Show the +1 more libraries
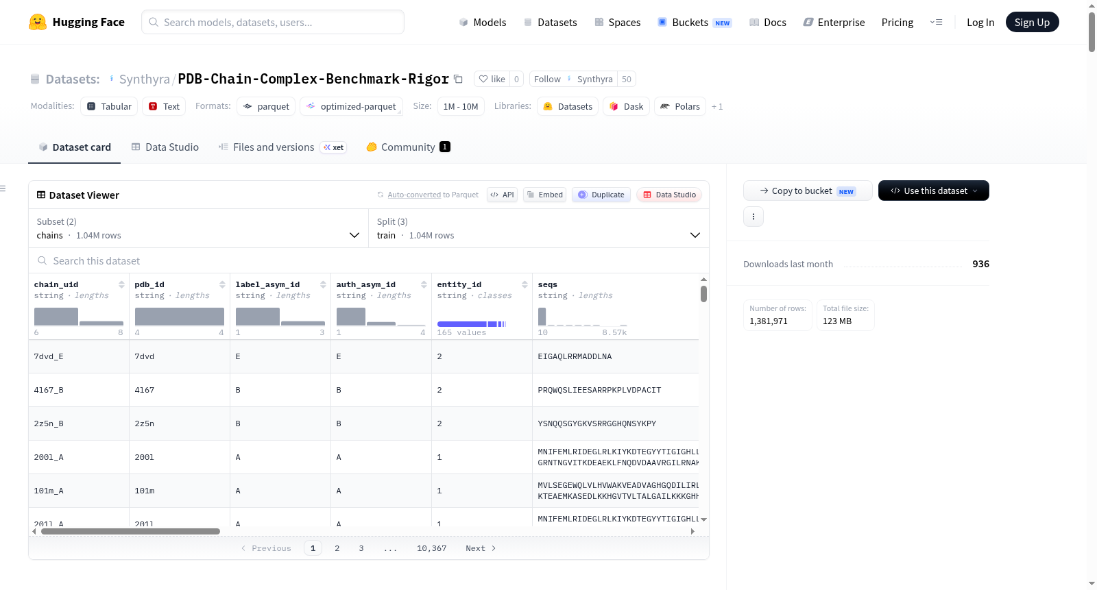 [717, 106]
